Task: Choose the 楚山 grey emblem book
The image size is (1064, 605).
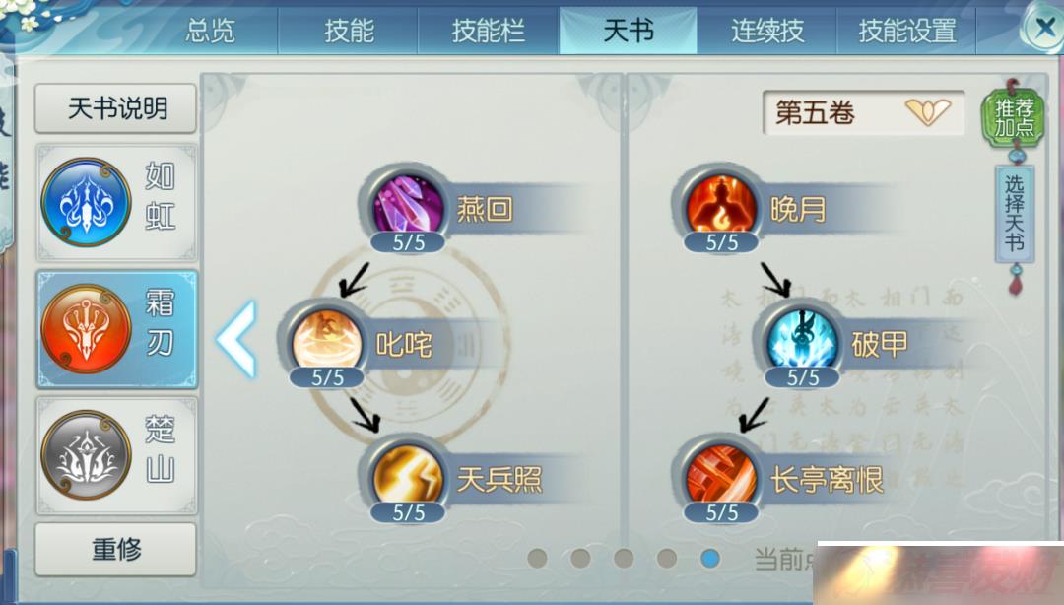Action: coord(116,455)
